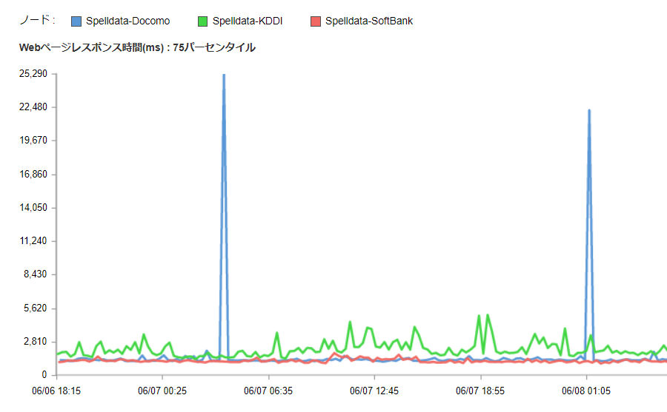Screen dimensions: 667x412
Task: Click the red Spelldata-SoftBank legend swatch
Action: 315,21
